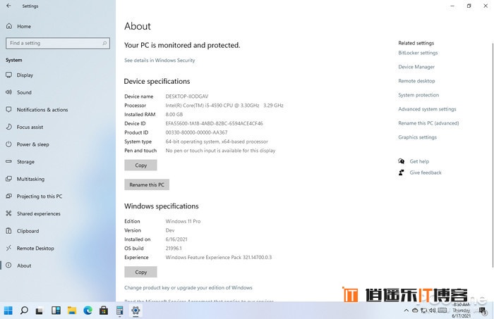Image resolution: width=494 pixels, height=319 pixels.
Task: Open Calculator from the taskbar
Action: click(120, 311)
